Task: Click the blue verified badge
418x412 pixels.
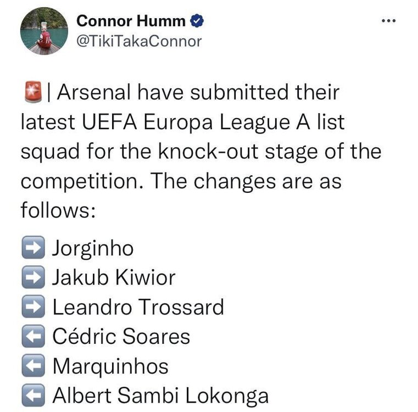Action: (197, 21)
